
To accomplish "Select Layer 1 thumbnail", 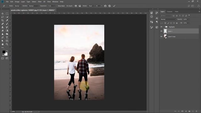I will click(x=165, y=31).
